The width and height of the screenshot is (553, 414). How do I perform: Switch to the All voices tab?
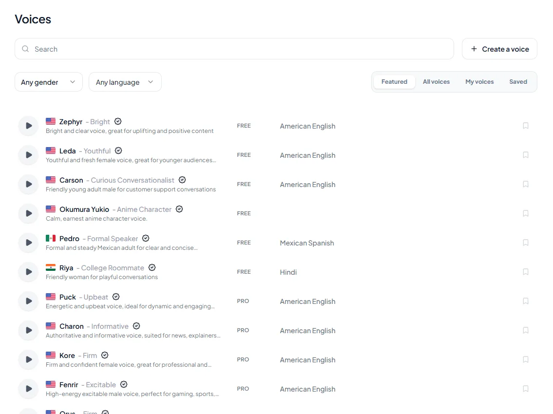coord(436,82)
